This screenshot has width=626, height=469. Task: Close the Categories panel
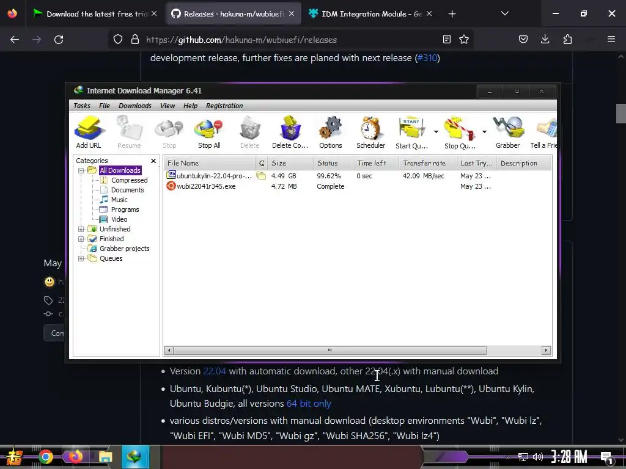coord(153,161)
